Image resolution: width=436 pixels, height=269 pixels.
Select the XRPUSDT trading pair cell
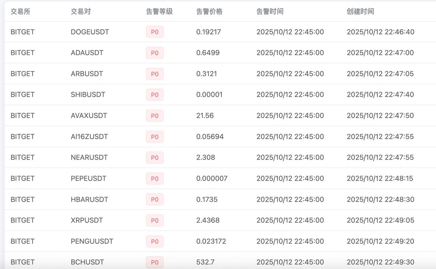[x=87, y=220]
